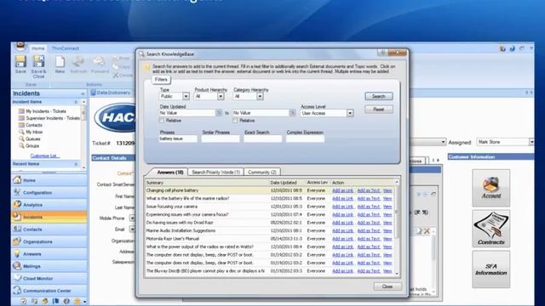Open Communication Center in navigation pane

[49, 291]
